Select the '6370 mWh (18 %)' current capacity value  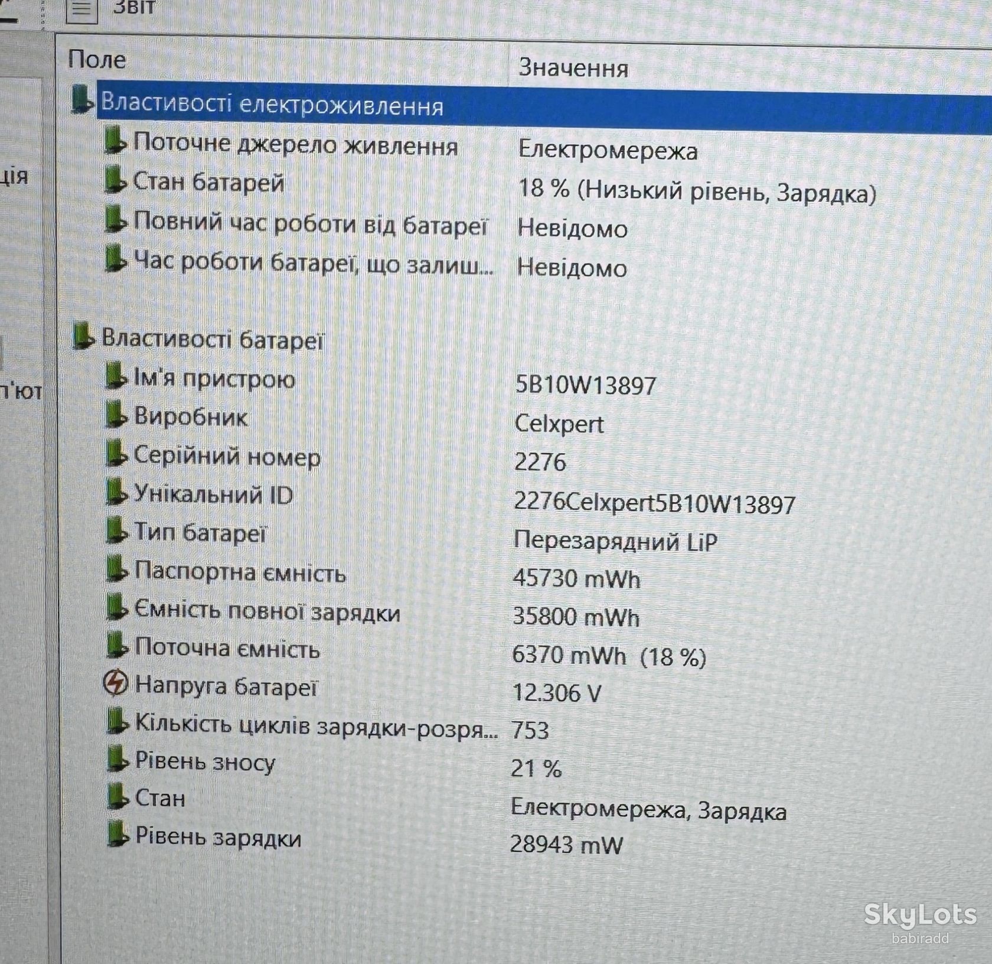(x=609, y=656)
